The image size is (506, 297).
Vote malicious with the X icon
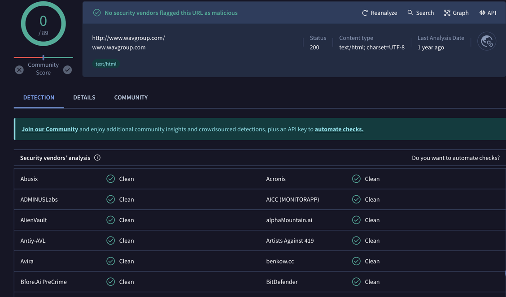19,69
